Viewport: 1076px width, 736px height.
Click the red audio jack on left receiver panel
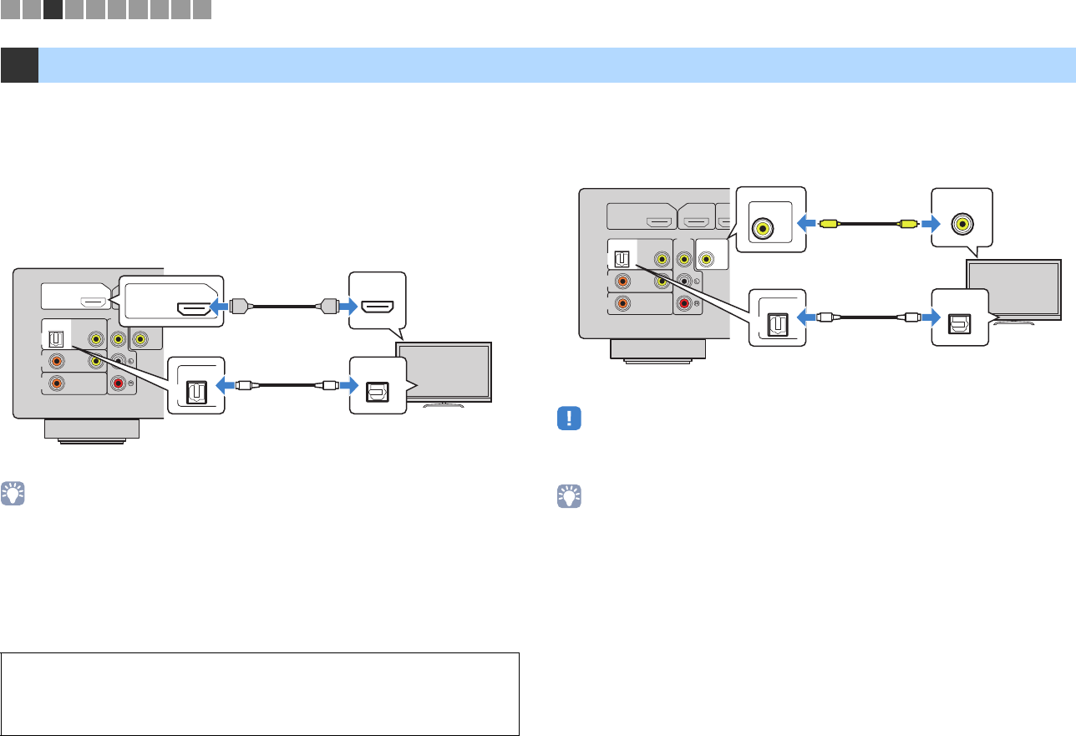(x=120, y=383)
